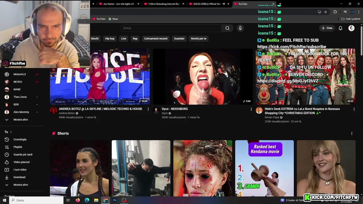This screenshot has width=363, height=204.
Task: Open Firefox from the taskbar
Action: (78, 200)
